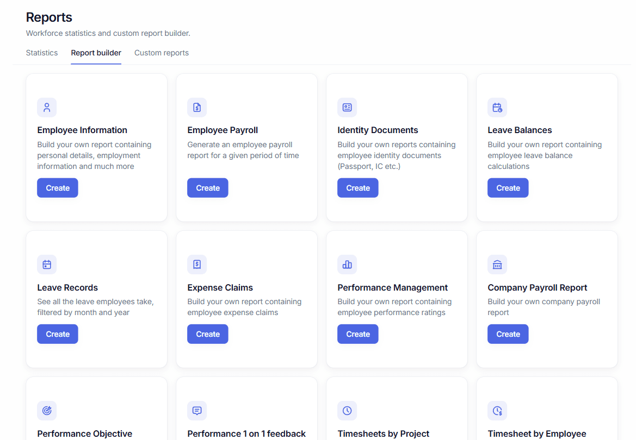Switch to the Statistics tab
This screenshot has height=440, width=636.
click(42, 53)
